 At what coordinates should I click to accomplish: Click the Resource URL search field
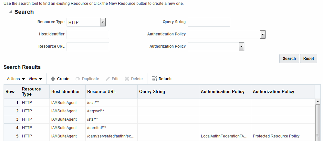(88, 47)
